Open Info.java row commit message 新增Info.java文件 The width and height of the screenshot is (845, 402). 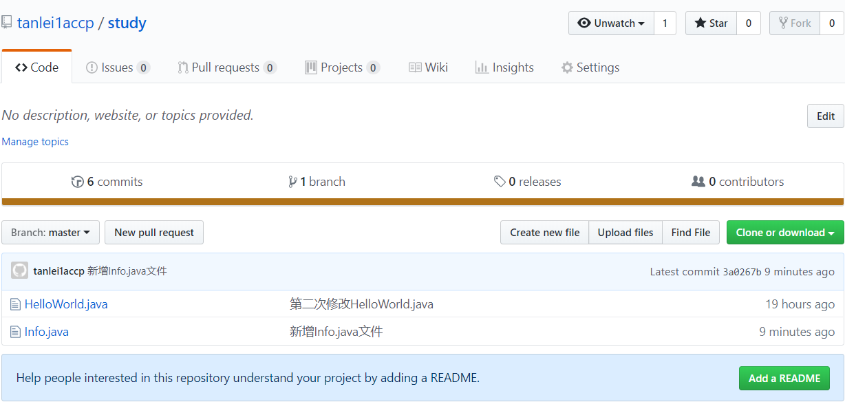point(336,332)
